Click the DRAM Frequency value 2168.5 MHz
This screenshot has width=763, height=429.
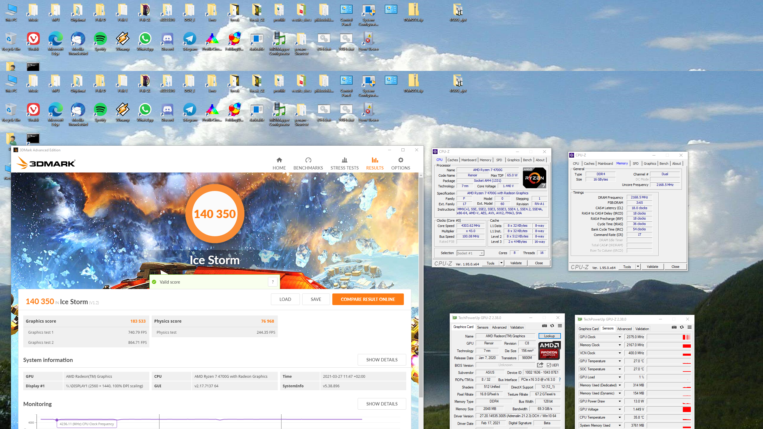639,197
